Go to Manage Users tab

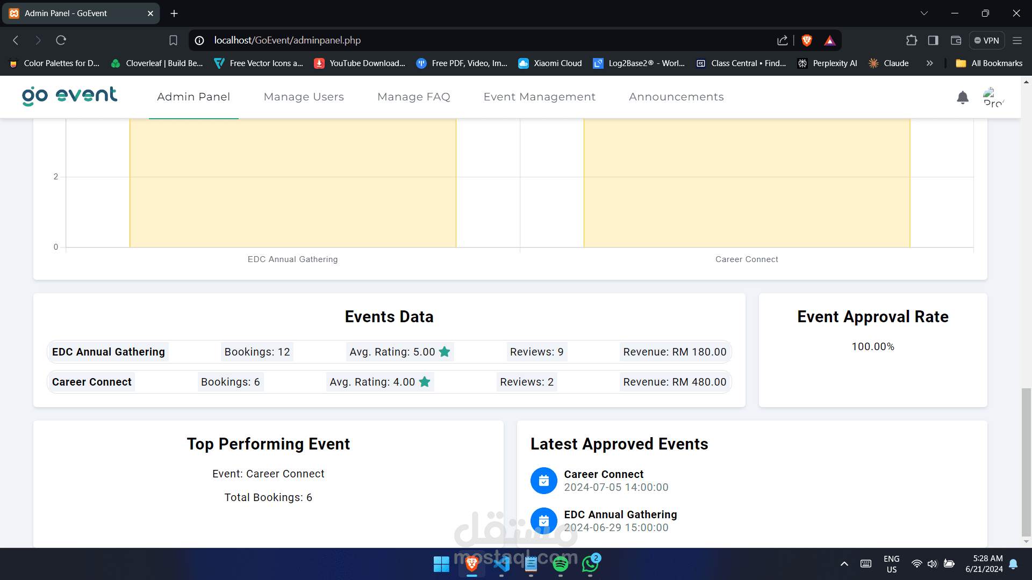coord(304,97)
